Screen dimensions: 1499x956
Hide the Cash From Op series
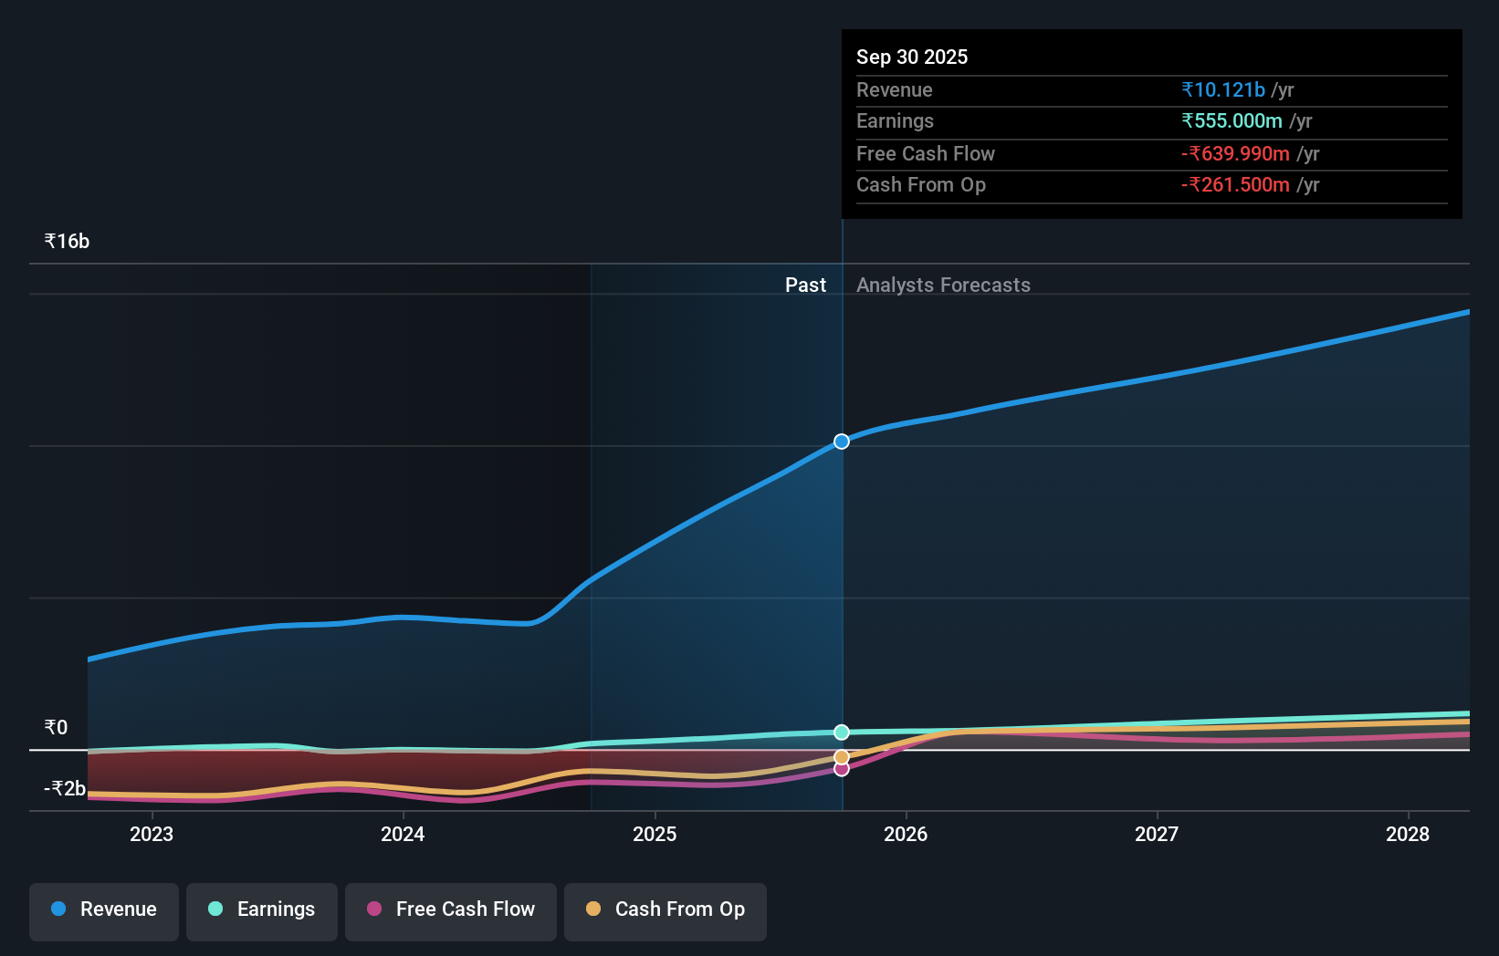(x=665, y=909)
